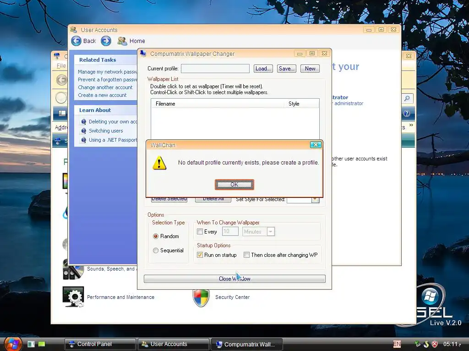Focus the Current profile text field
The width and height of the screenshot is (469, 351).
tap(215, 69)
